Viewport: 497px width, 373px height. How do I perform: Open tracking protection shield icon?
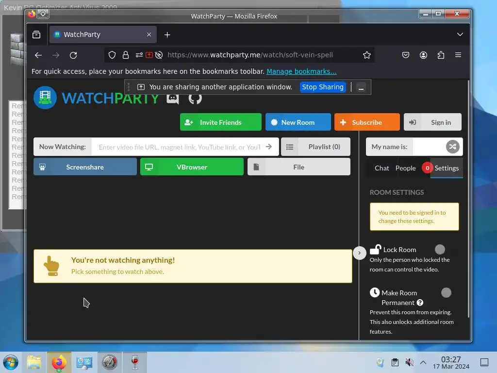pyautogui.click(x=112, y=55)
